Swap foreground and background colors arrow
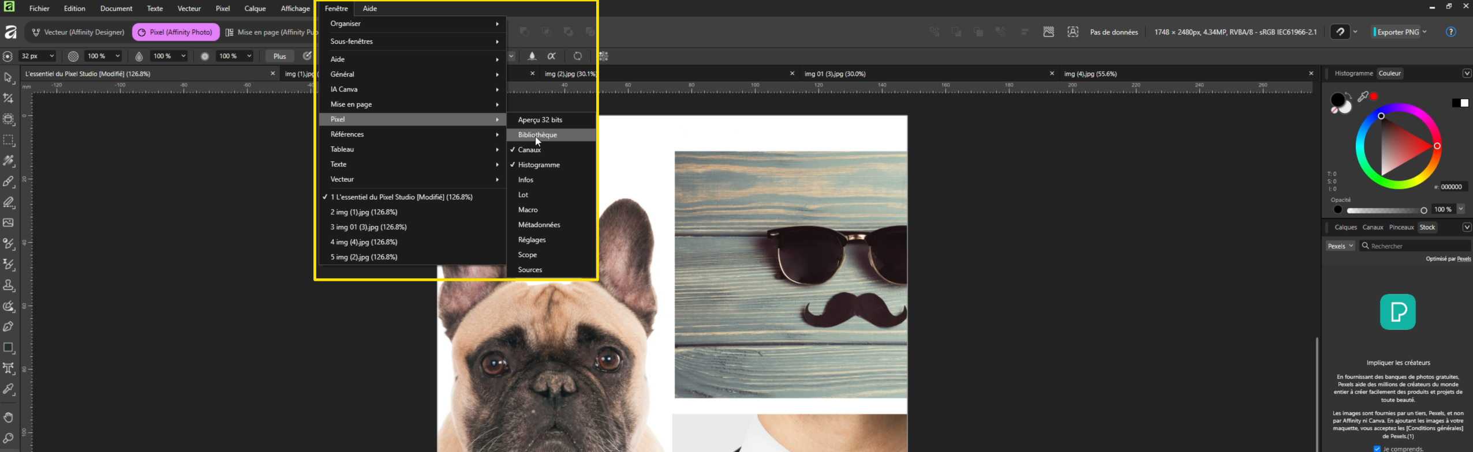Viewport: 1473px width, 452px height. [x=1348, y=96]
